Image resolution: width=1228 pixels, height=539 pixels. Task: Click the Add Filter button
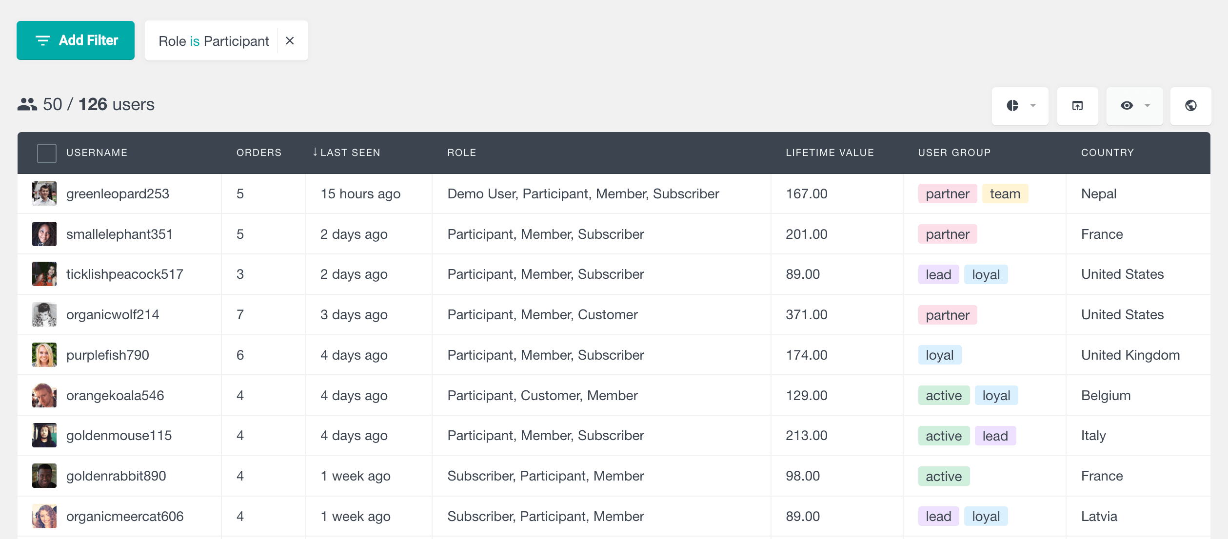coord(75,40)
